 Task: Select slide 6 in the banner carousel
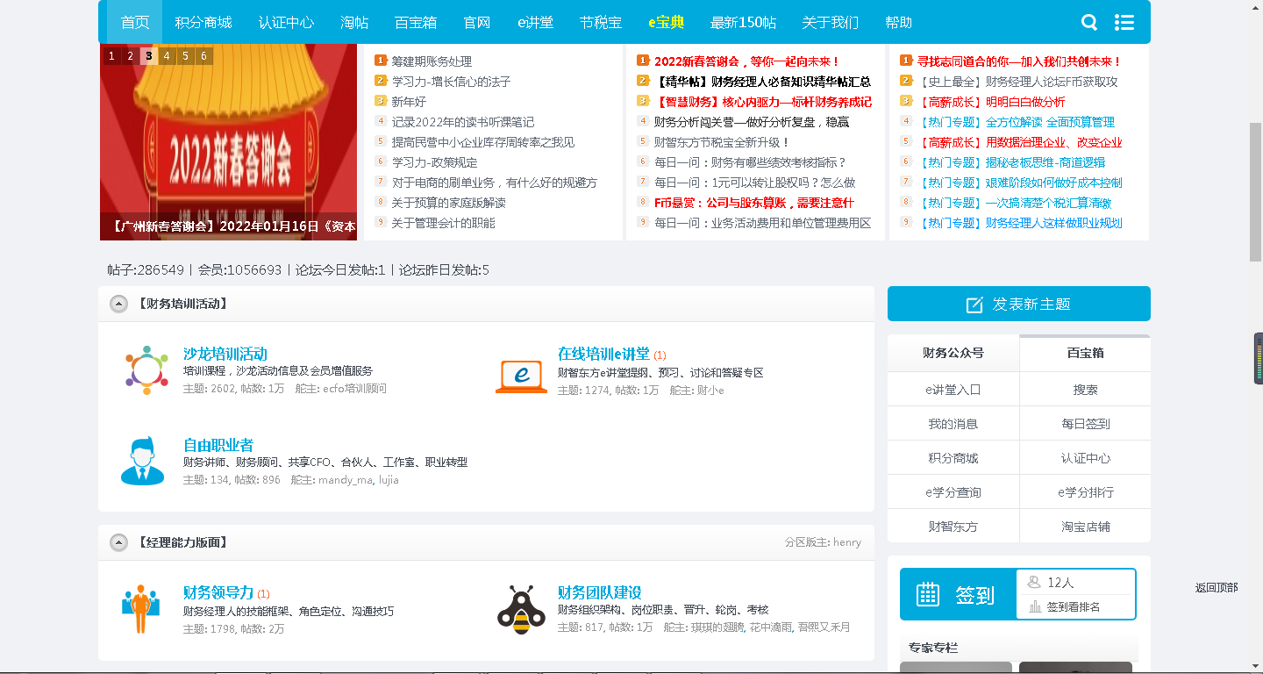203,56
